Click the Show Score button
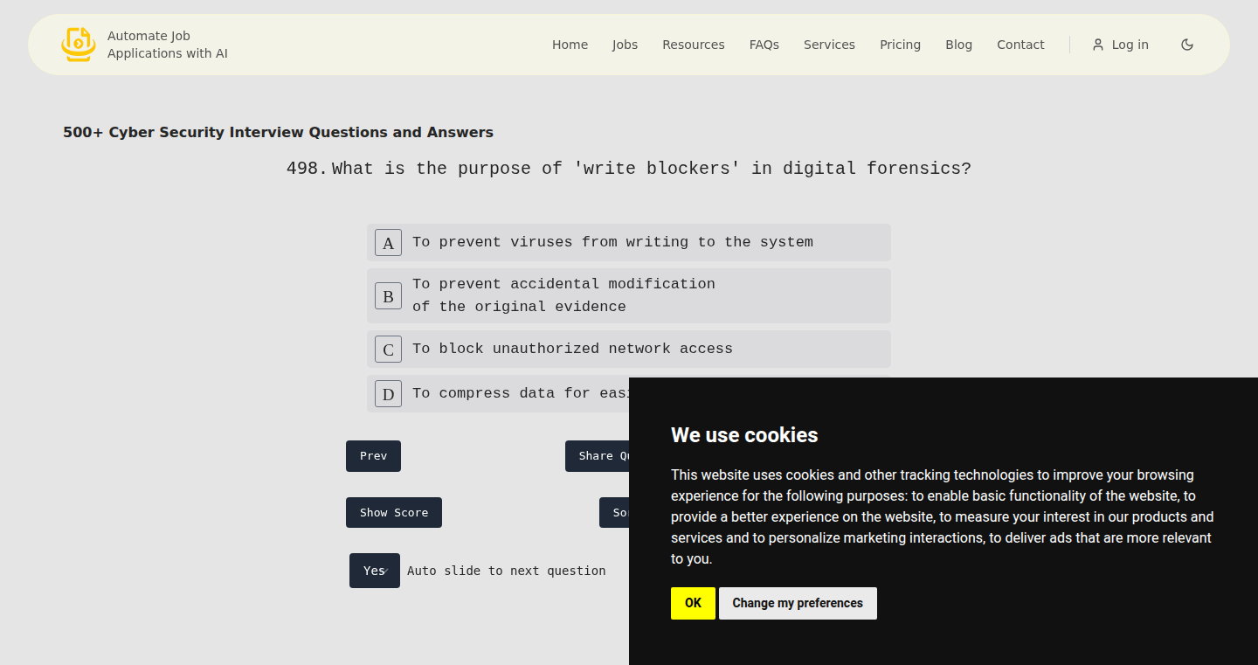The image size is (1258, 665). pos(394,512)
